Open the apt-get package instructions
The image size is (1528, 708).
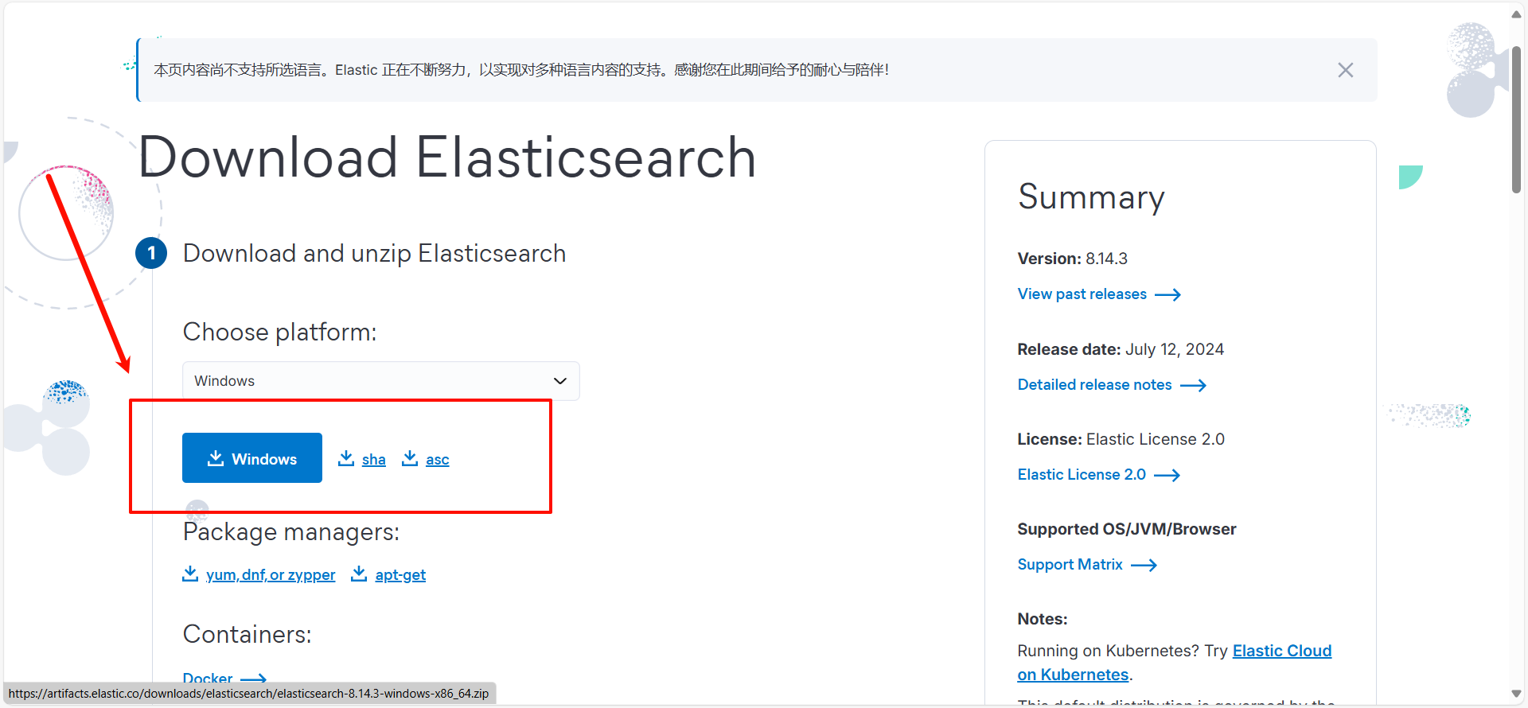coord(400,574)
